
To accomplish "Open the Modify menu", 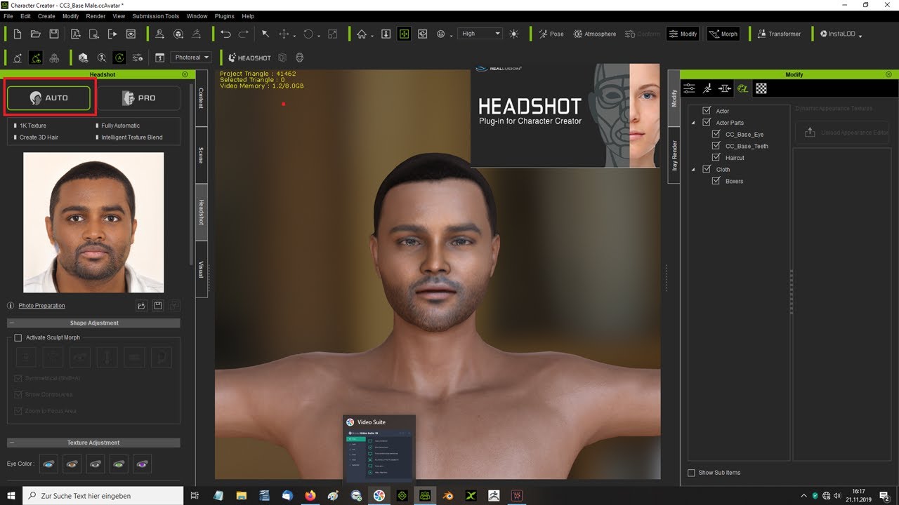I will [70, 15].
